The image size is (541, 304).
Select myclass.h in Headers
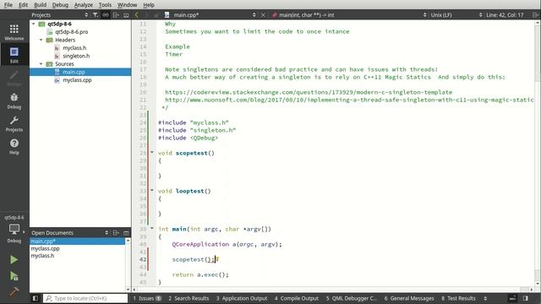click(x=74, y=48)
